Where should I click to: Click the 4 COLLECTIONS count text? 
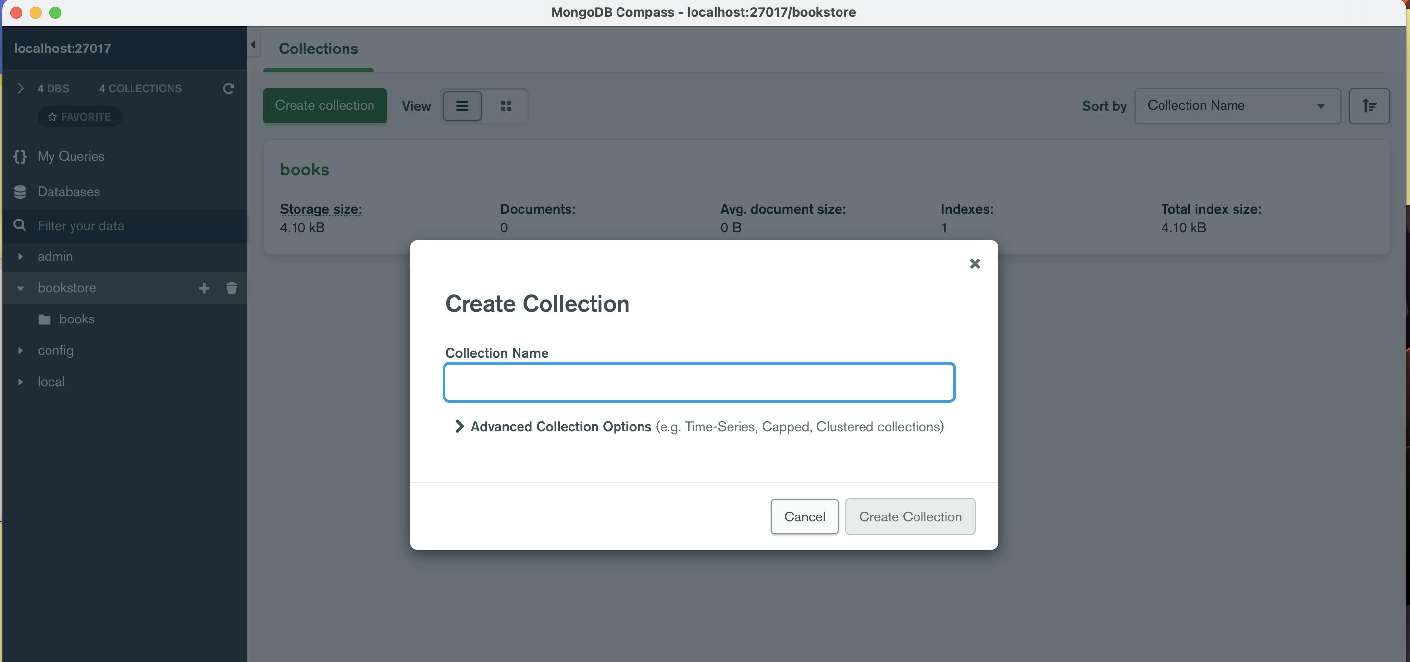tap(140, 89)
